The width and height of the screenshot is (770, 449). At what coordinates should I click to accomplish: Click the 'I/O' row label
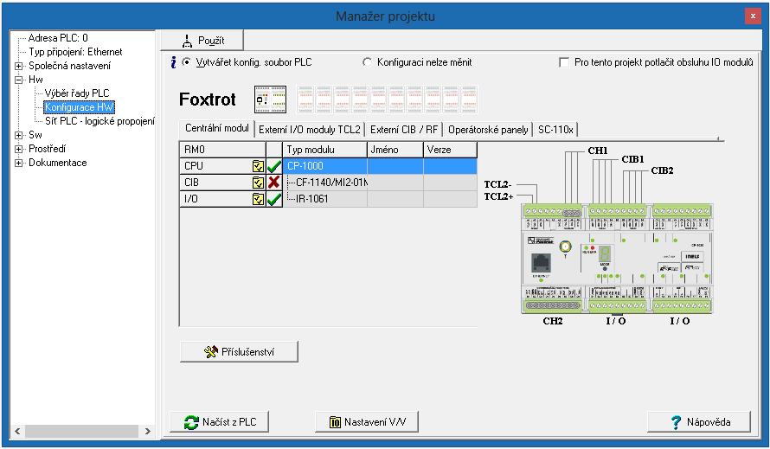click(191, 198)
